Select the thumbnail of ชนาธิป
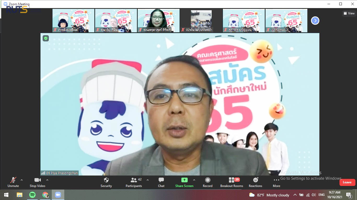The height and width of the screenshot is (200, 357). point(116,21)
